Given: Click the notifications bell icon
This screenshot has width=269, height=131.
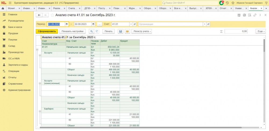Looking at the screenshot, I should pos(221,3).
